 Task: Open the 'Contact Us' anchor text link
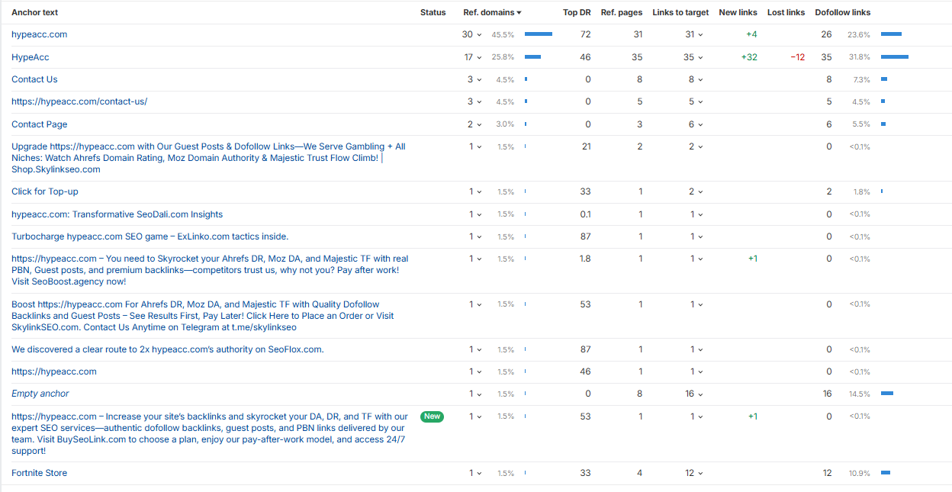(x=34, y=79)
